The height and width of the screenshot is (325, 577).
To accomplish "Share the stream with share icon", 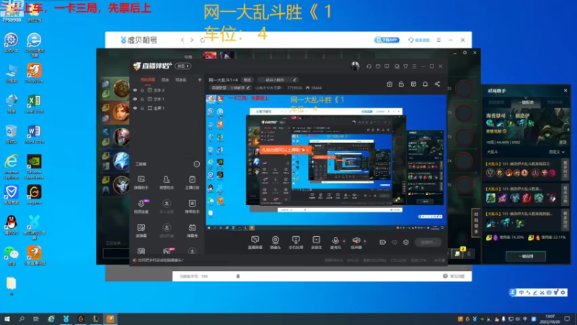I will (x=437, y=84).
